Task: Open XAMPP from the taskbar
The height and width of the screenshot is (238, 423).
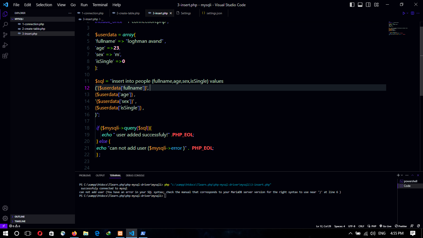Action: (x=120, y=233)
